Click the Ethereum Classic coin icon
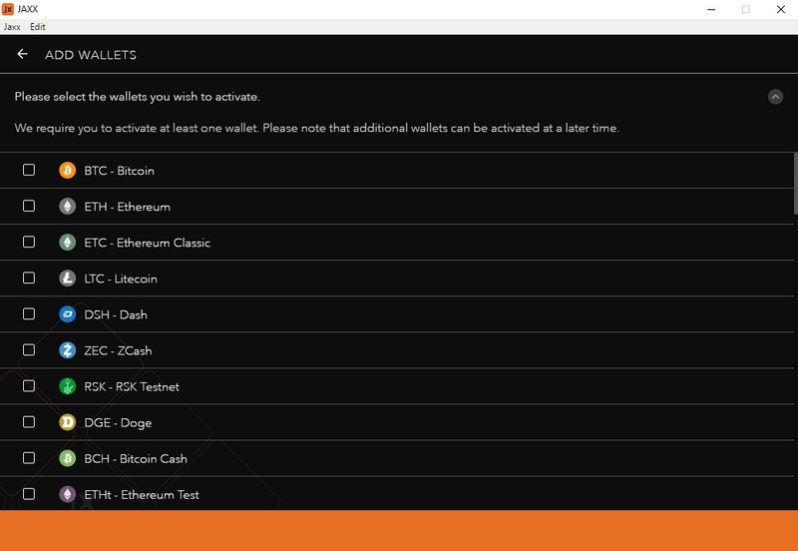Image resolution: width=798 pixels, height=551 pixels. click(67, 243)
